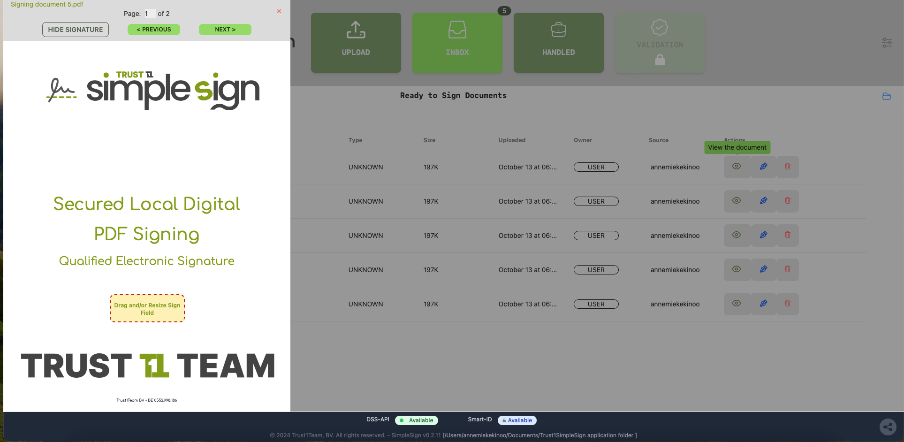Click the lock icon on the Validation tab
The image size is (904, 442).
660,60
